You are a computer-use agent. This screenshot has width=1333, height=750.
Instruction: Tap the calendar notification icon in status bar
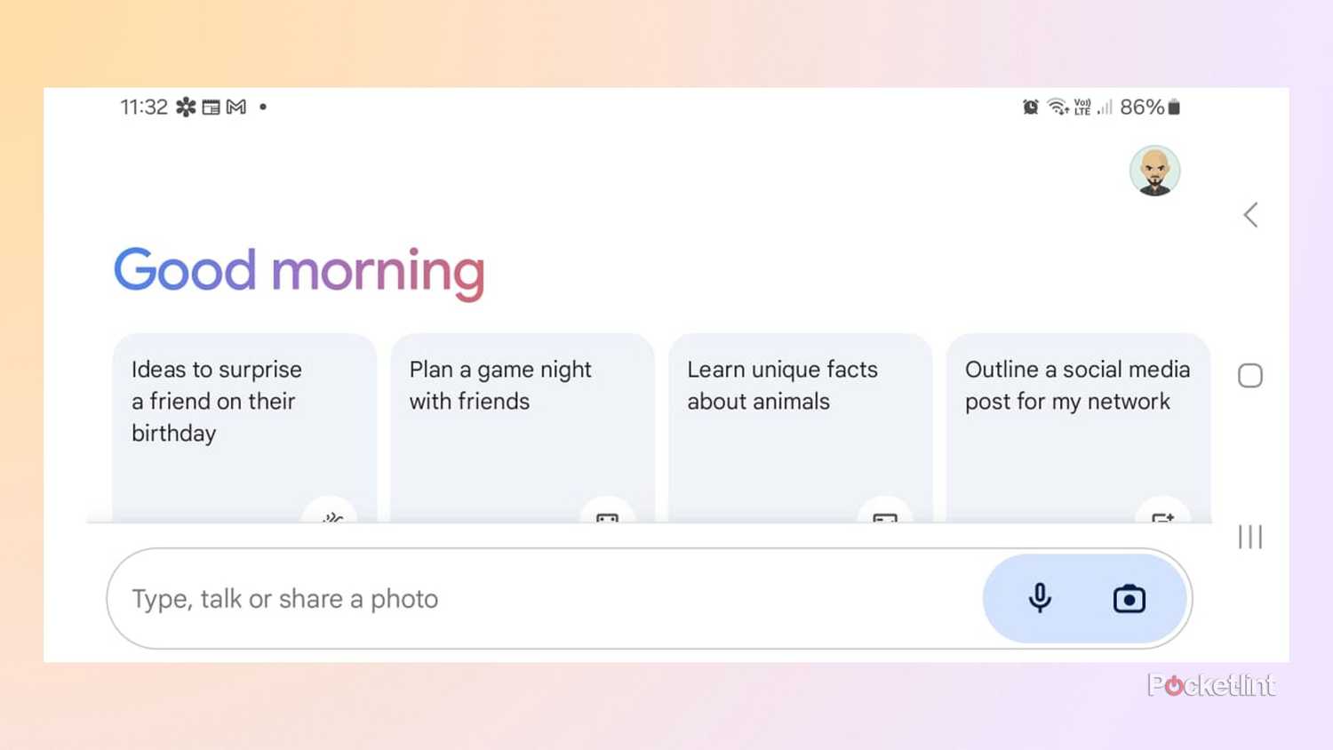[x=211, y=108]
